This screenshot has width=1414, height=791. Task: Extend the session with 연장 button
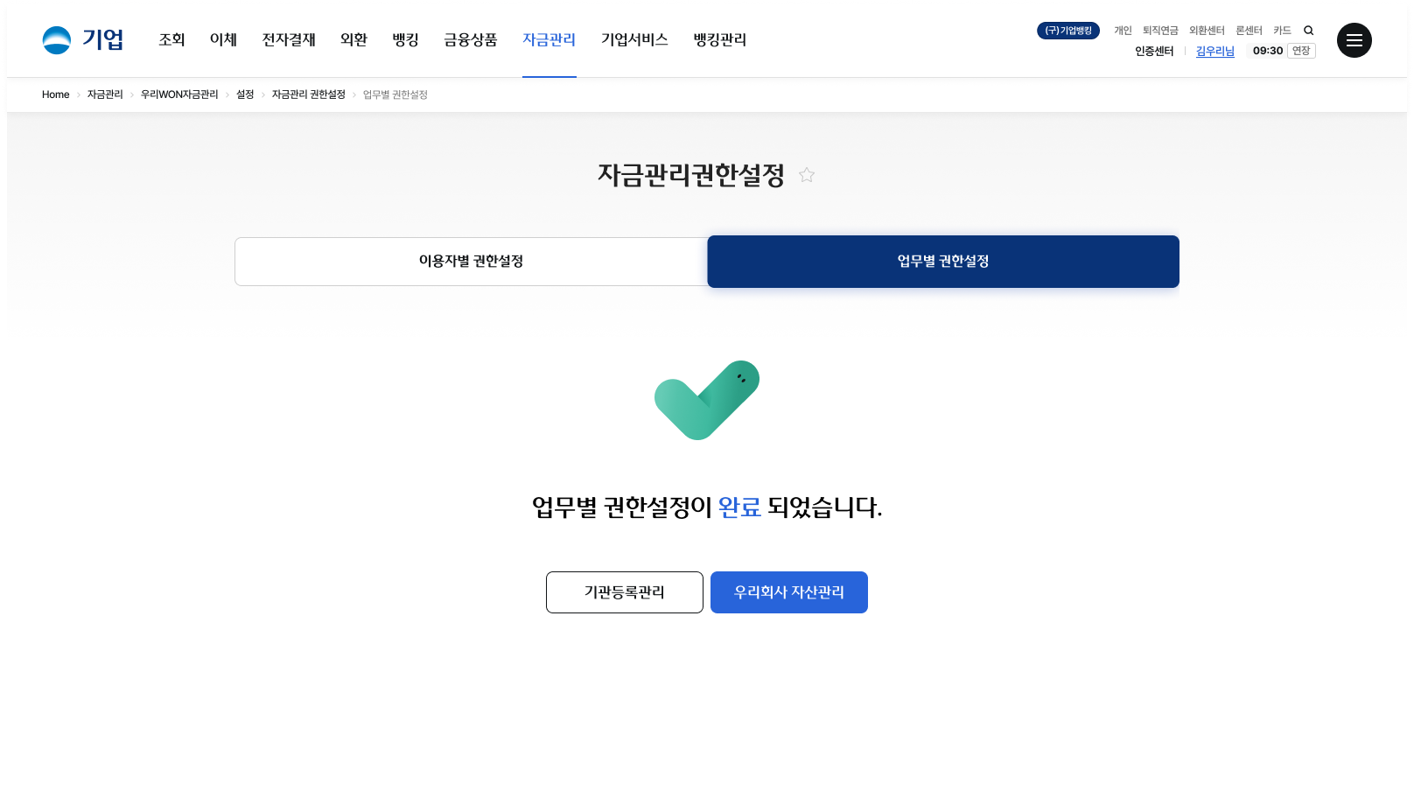coord(1301,51)
